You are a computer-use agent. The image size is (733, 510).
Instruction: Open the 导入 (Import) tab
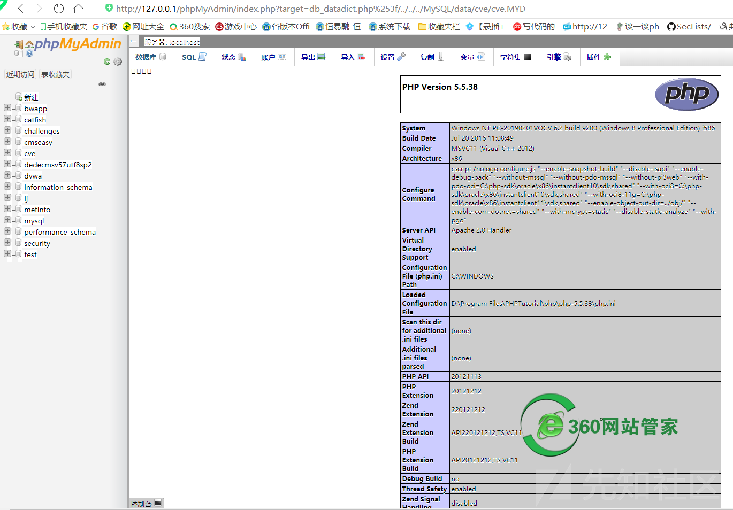pyautogui.click(x=353, y=57)
